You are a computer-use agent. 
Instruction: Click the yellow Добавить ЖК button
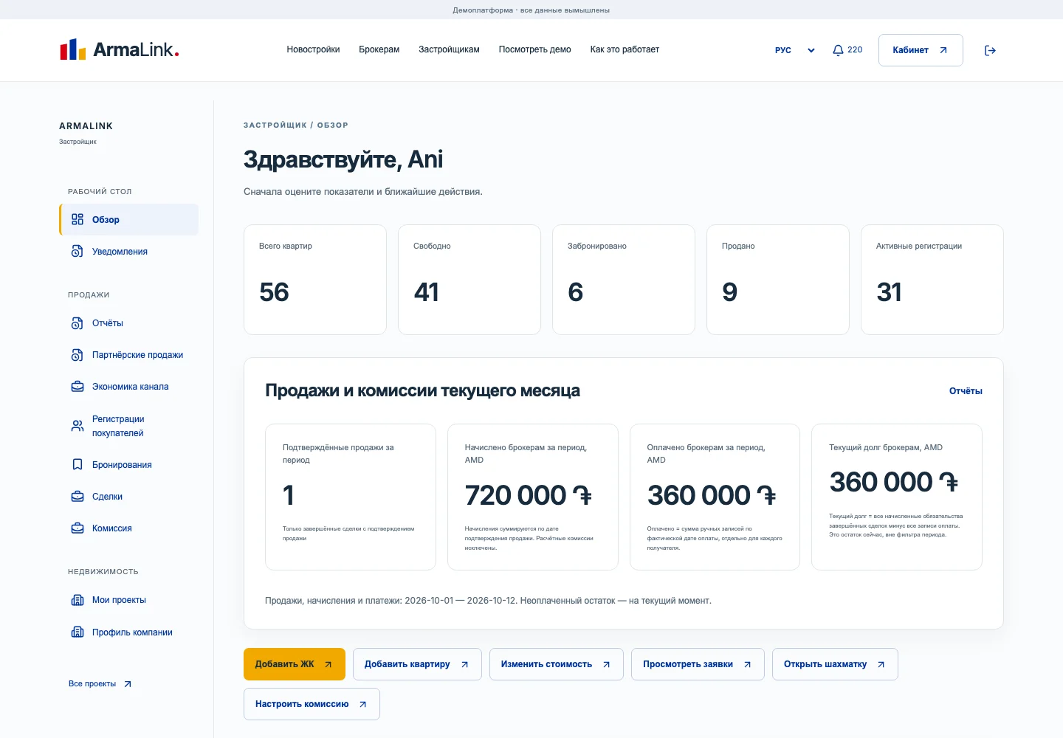pyautogui.click(x=295, y=664)
